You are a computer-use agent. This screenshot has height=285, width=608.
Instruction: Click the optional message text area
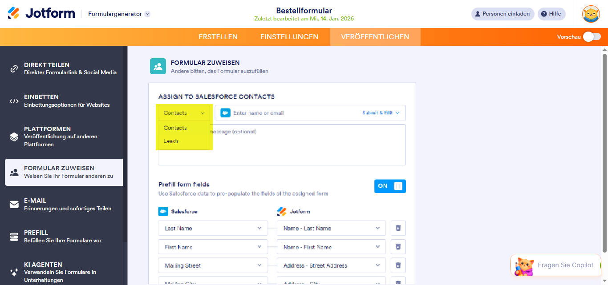point(282,145)
